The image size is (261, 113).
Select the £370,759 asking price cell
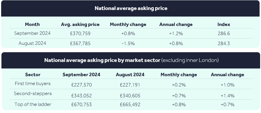click(x=80, y=33)
